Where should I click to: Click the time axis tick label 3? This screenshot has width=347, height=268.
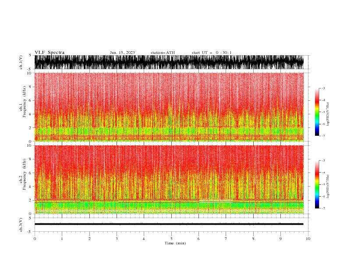117,239
